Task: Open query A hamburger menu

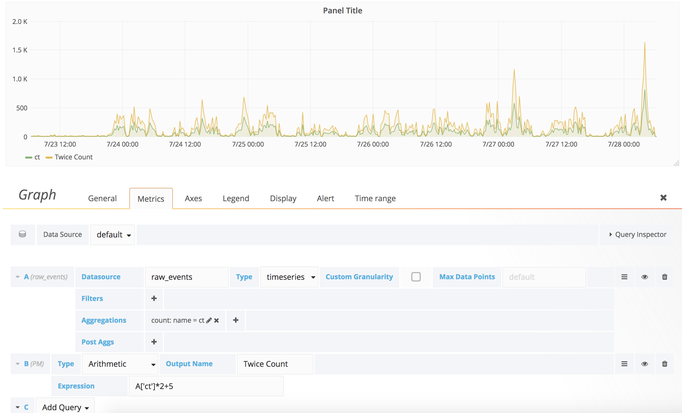Action: click(624, 277)
